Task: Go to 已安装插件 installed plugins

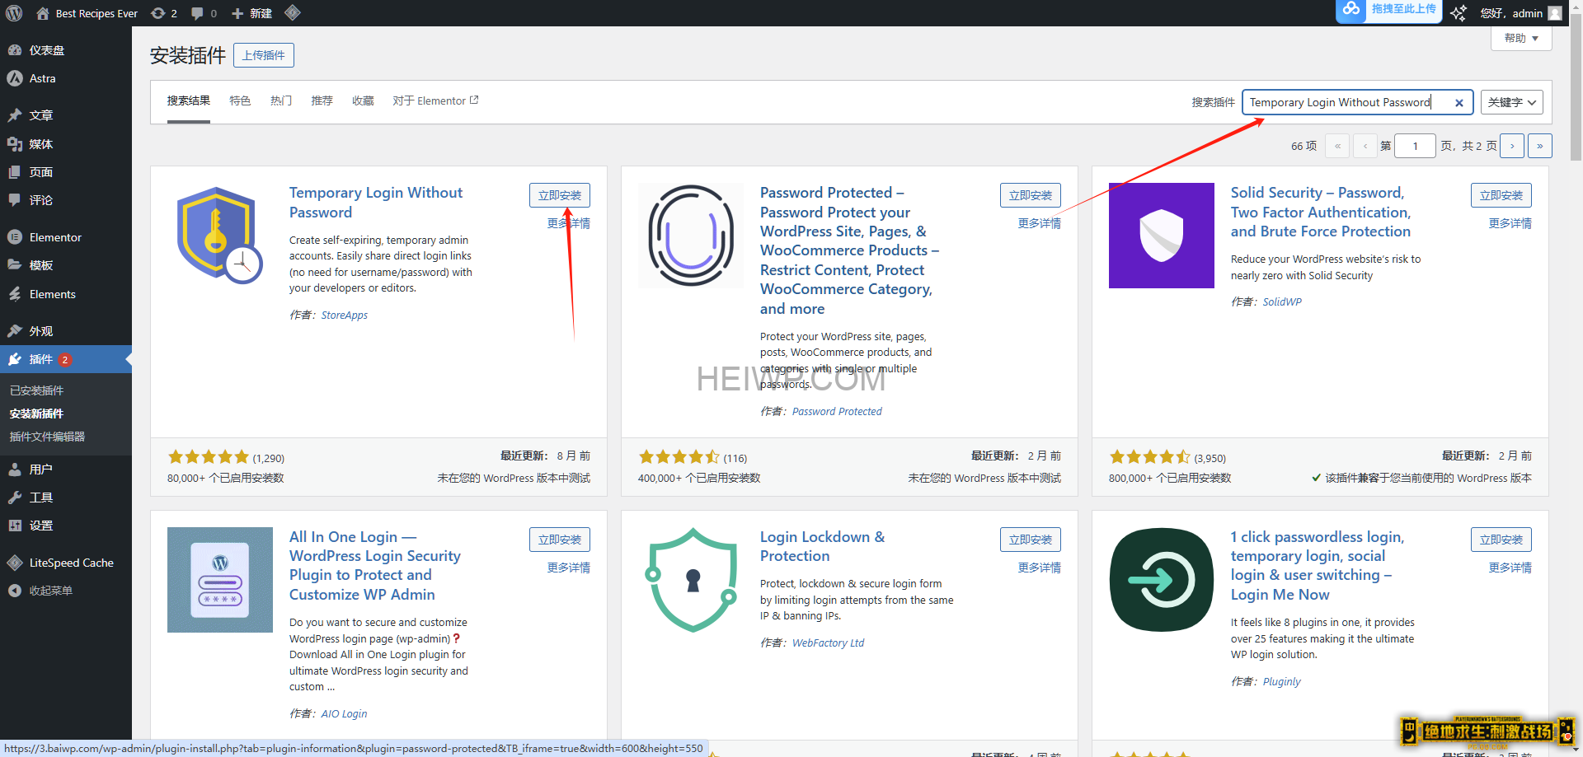Action: coord(36,390)
